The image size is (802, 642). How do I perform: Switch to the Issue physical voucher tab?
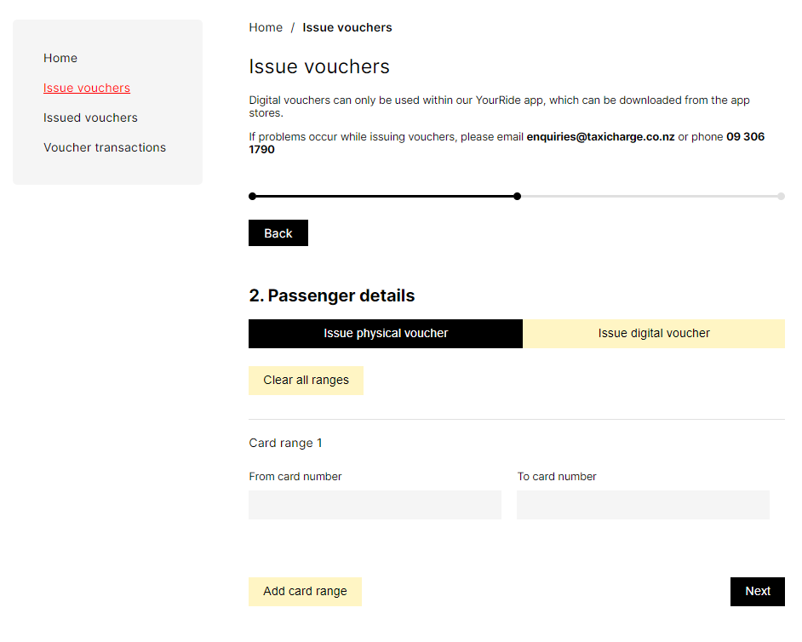tap(385, 333)
